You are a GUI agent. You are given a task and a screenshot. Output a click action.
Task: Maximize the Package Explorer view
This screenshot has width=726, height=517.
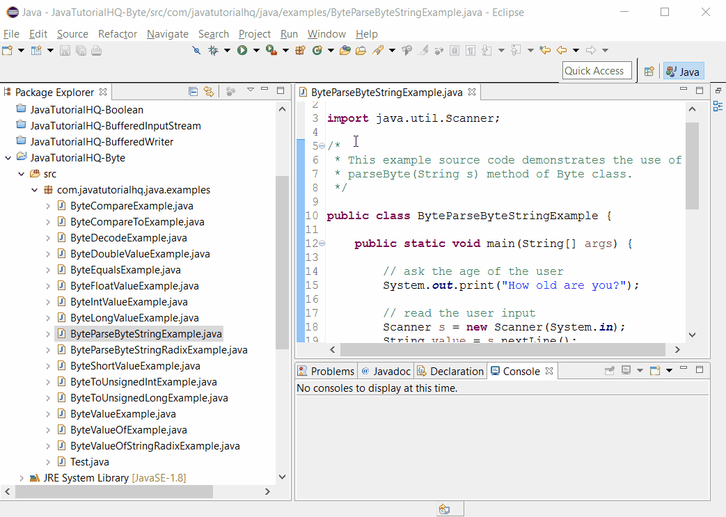click(x=281, y=90)
